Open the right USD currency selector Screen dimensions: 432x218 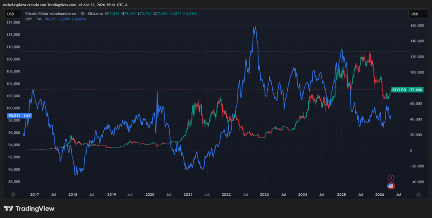coord(418,14)
